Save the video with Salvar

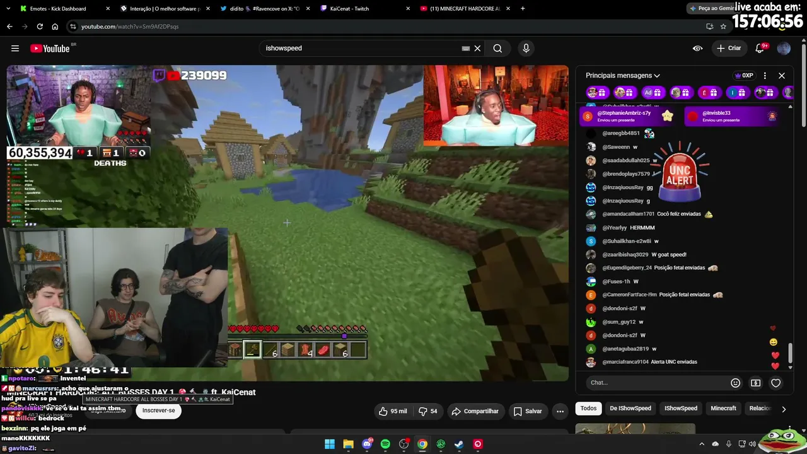[528, 411]
